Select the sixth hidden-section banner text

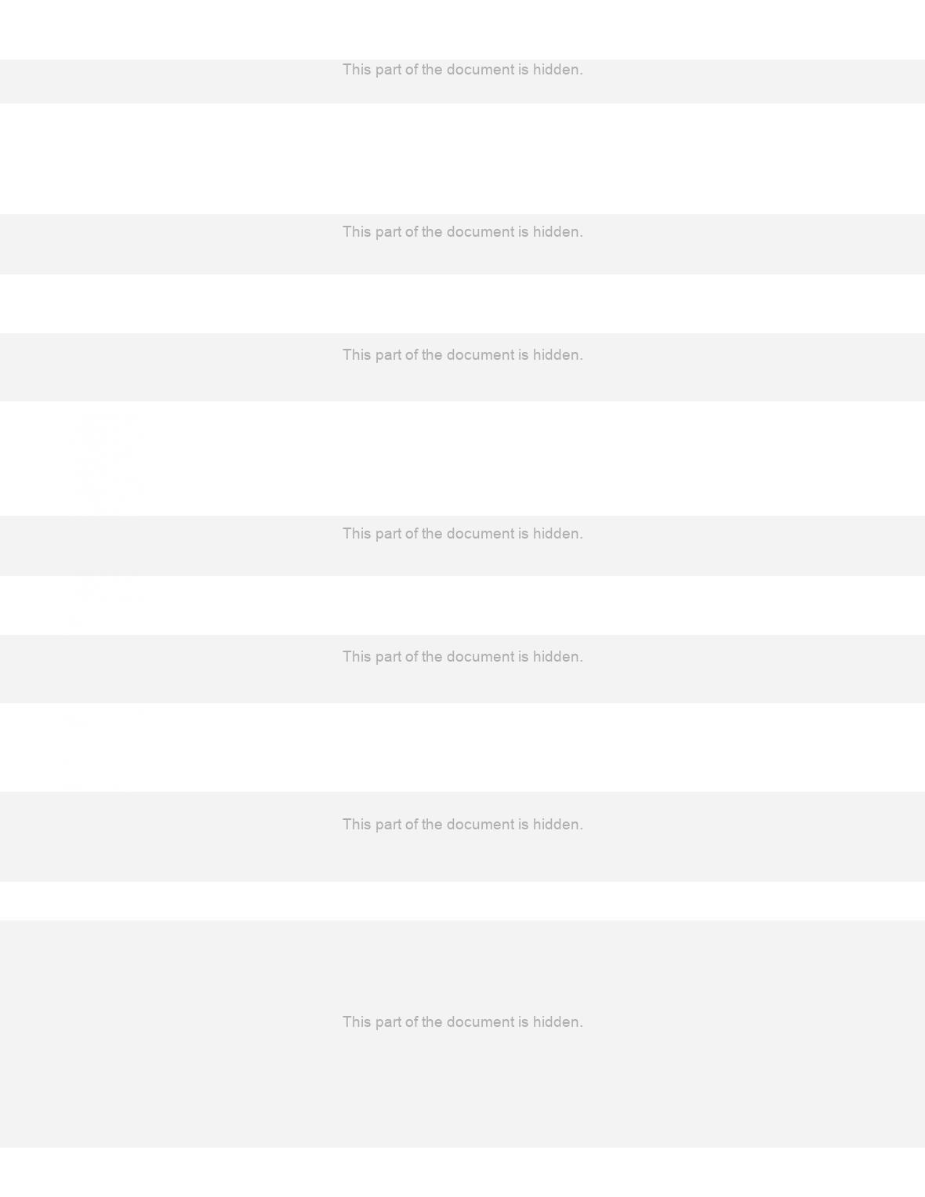pyautogui.click(x=462, y=825)
